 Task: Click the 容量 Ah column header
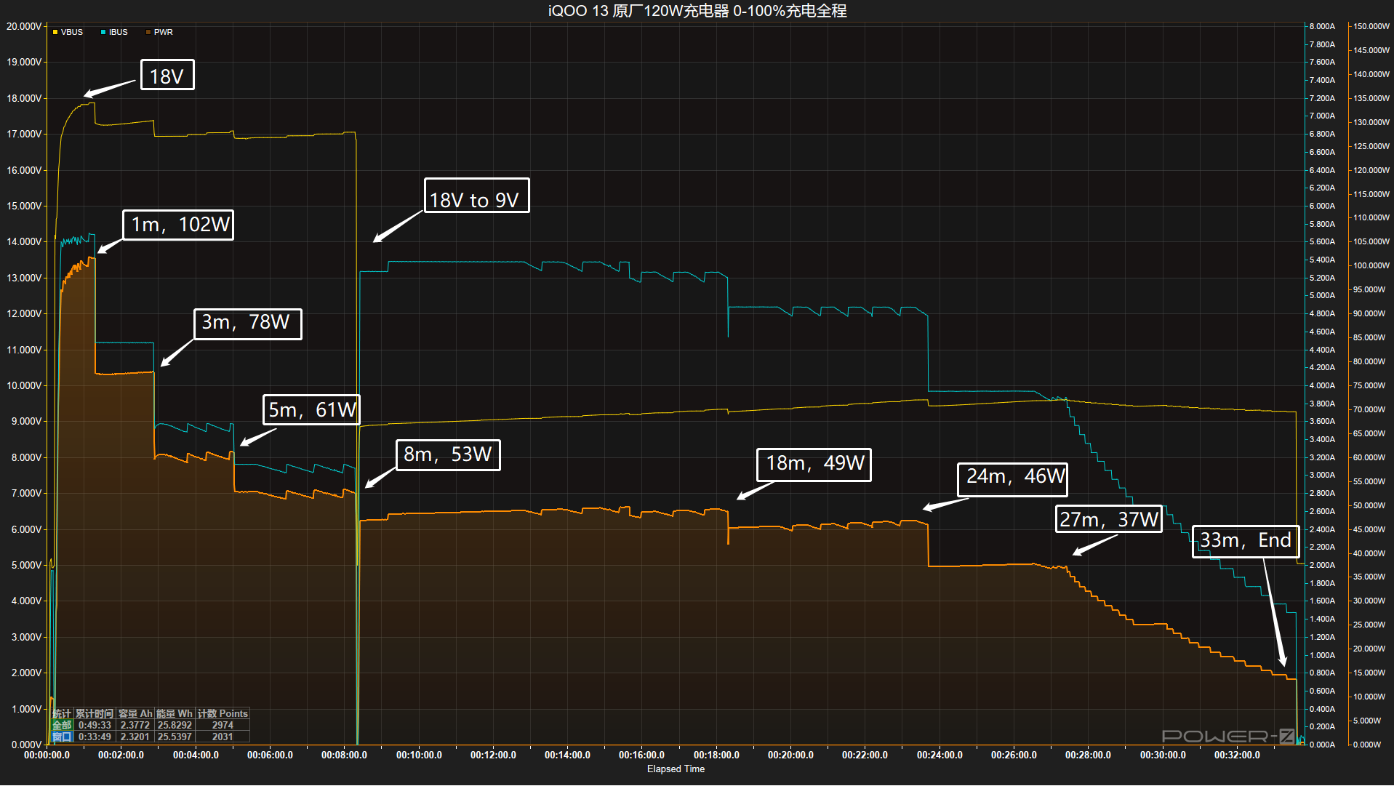coord(135,713)
